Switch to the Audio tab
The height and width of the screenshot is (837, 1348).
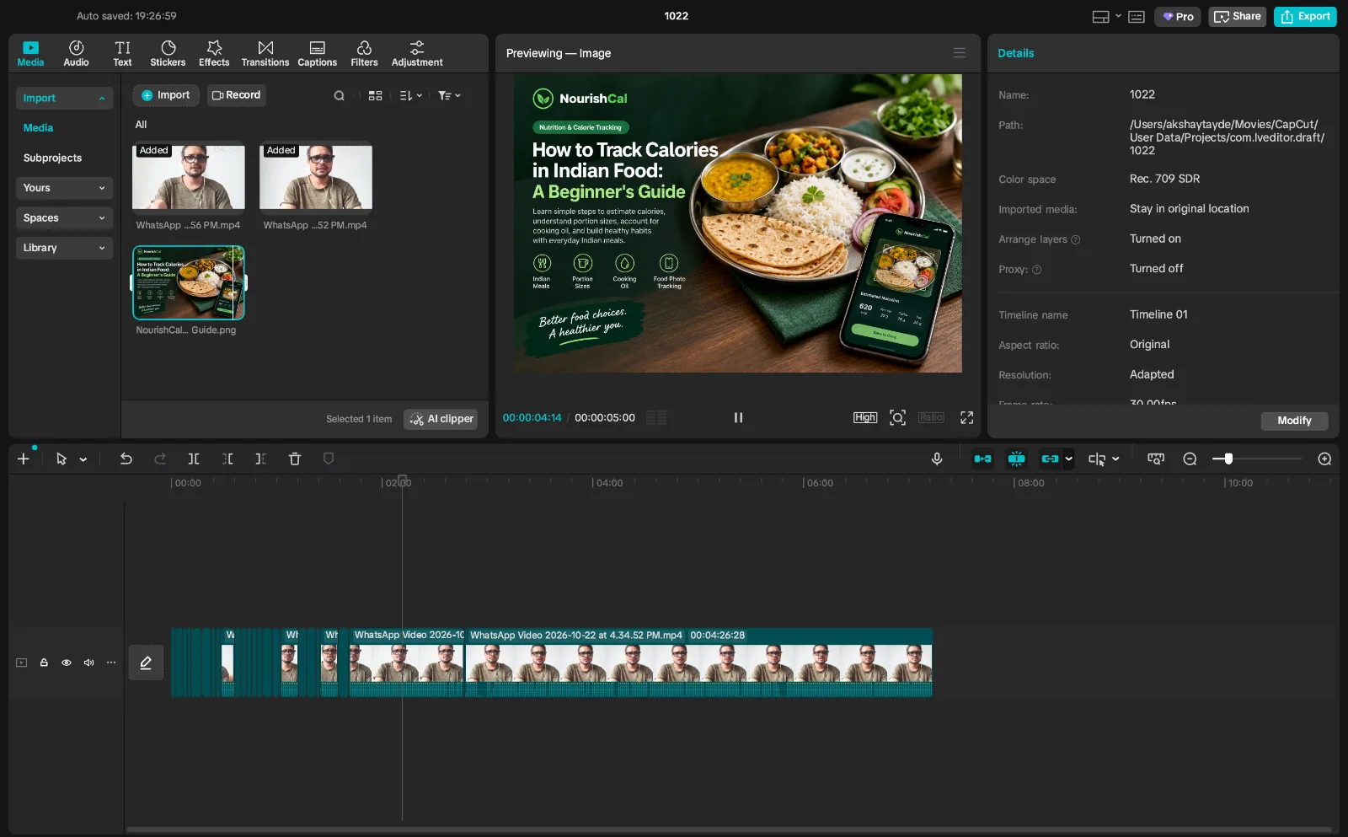coord(76,54)
